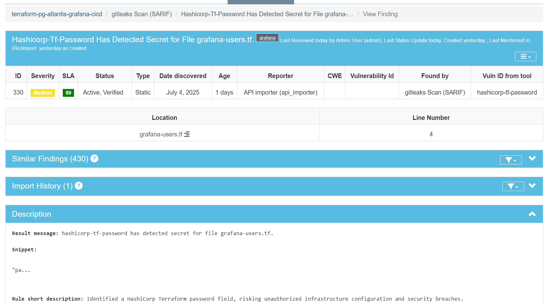Collapse the Description section chevron
Viewport: 551px width, 305px height.
[x=532, y=214]
